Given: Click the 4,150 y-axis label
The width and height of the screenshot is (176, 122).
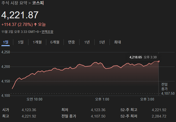Looking at the screenshot, I should [6, 81].
